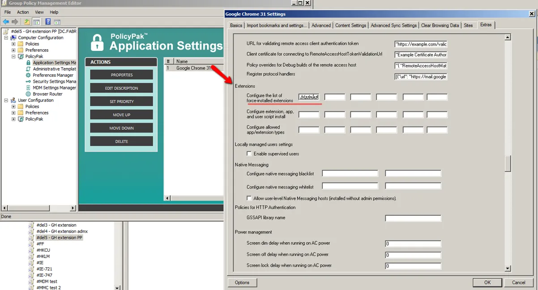This screenshot has height=290, width=538.
Task: Expand PolicyPak under User Configuration
Action: pyautogui.click(x=13, y=119)
